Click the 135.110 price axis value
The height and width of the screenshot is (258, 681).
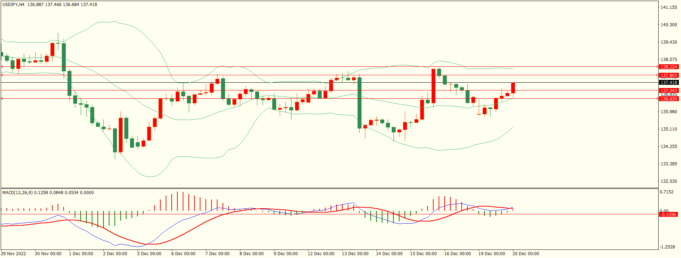tap(669, 129)
